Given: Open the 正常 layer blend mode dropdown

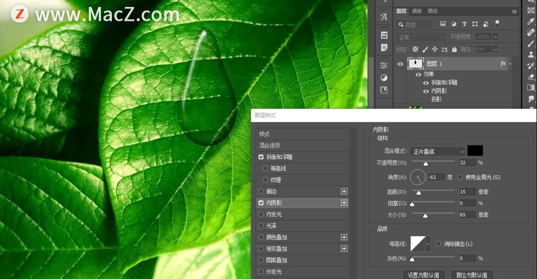Looking at the screenshot, I should pyautogui.click(x=421, y=37).
